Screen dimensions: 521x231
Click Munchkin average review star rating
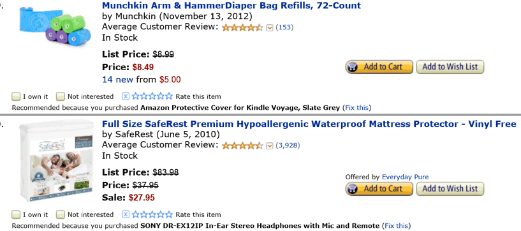point(242,27)
